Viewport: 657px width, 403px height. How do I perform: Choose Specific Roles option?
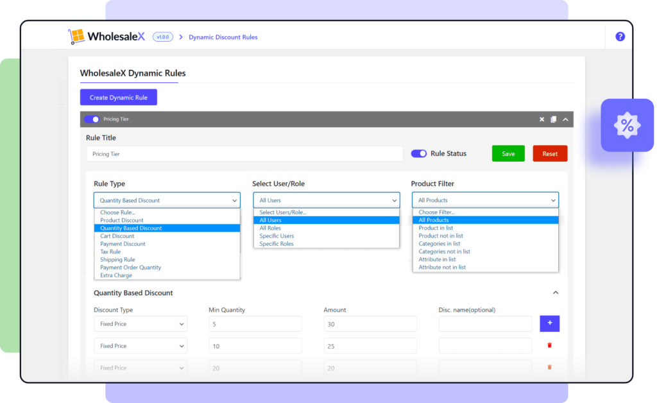point(327,244)
